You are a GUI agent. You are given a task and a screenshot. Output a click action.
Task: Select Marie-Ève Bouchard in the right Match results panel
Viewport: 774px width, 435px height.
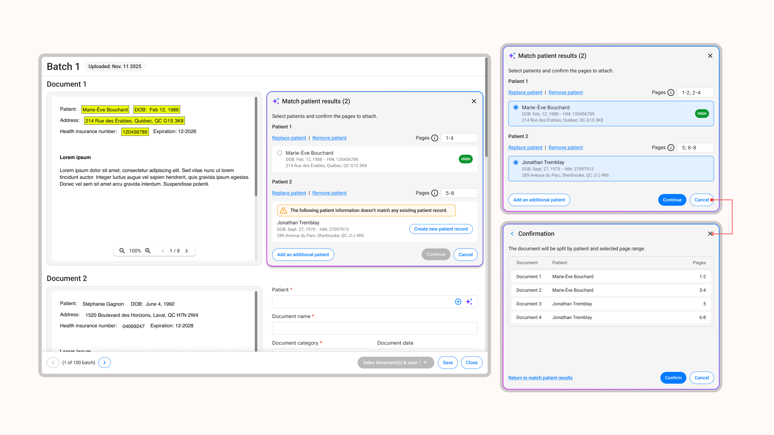click(x=515, y=107)
